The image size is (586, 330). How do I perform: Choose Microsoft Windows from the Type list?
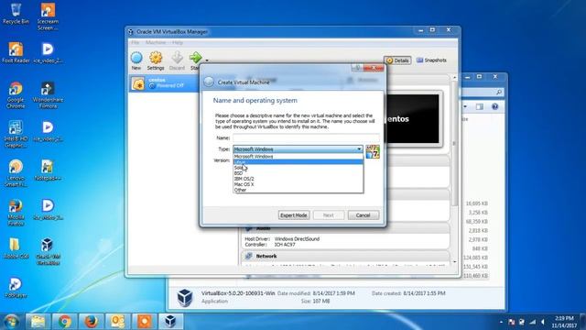[298, 157]
